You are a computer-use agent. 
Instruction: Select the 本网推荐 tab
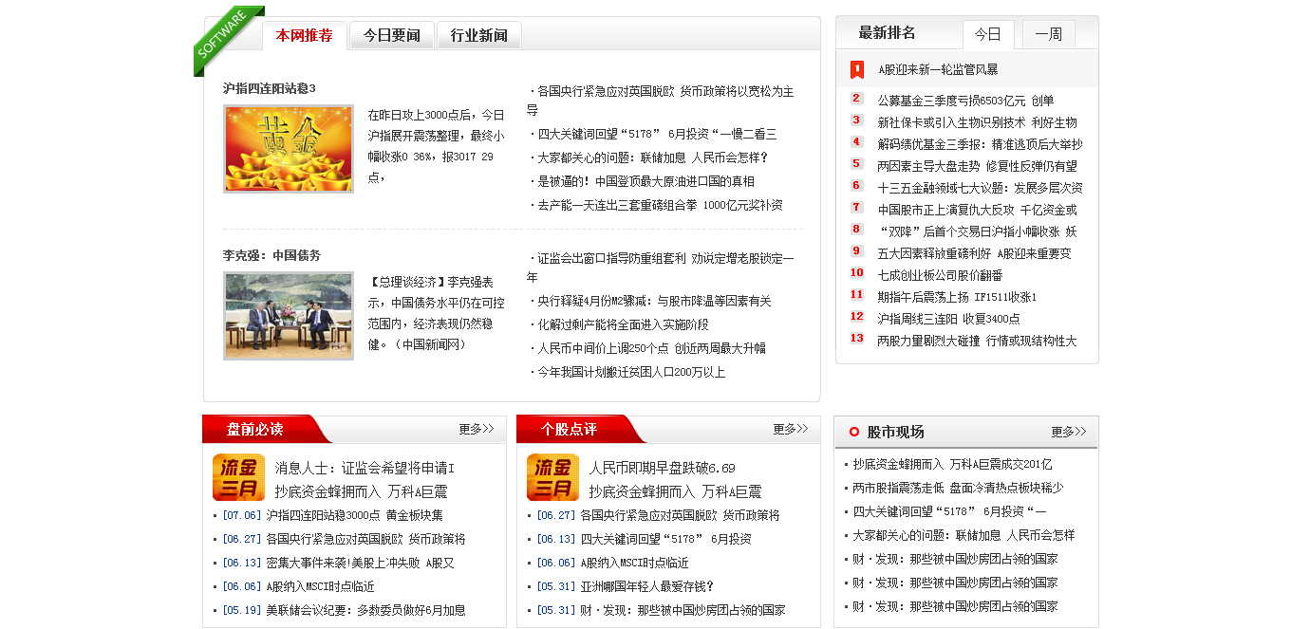(x=304, y=35)
